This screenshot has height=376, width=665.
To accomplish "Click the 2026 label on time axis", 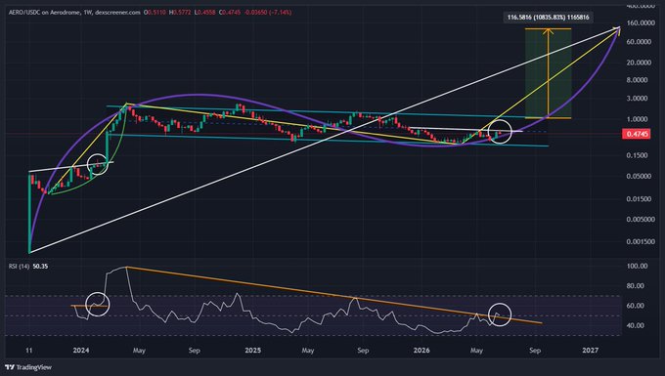I will click(421, 351).
